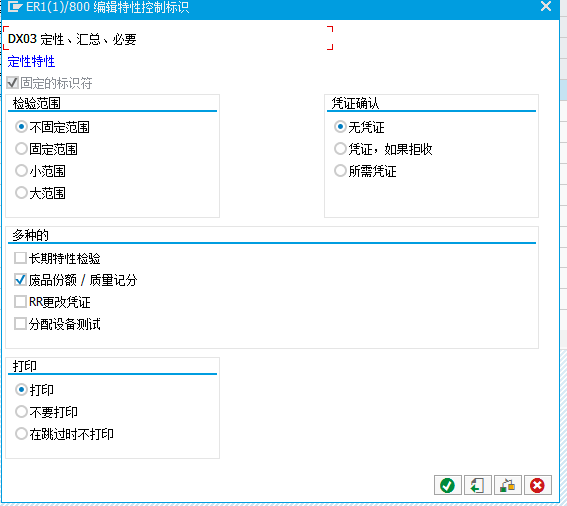The width and height of the screenshot is (567, 506).
Task: Click the DX03 定性、汇总、必要 field
Action: pyautogui.click(x=168, y=38)
